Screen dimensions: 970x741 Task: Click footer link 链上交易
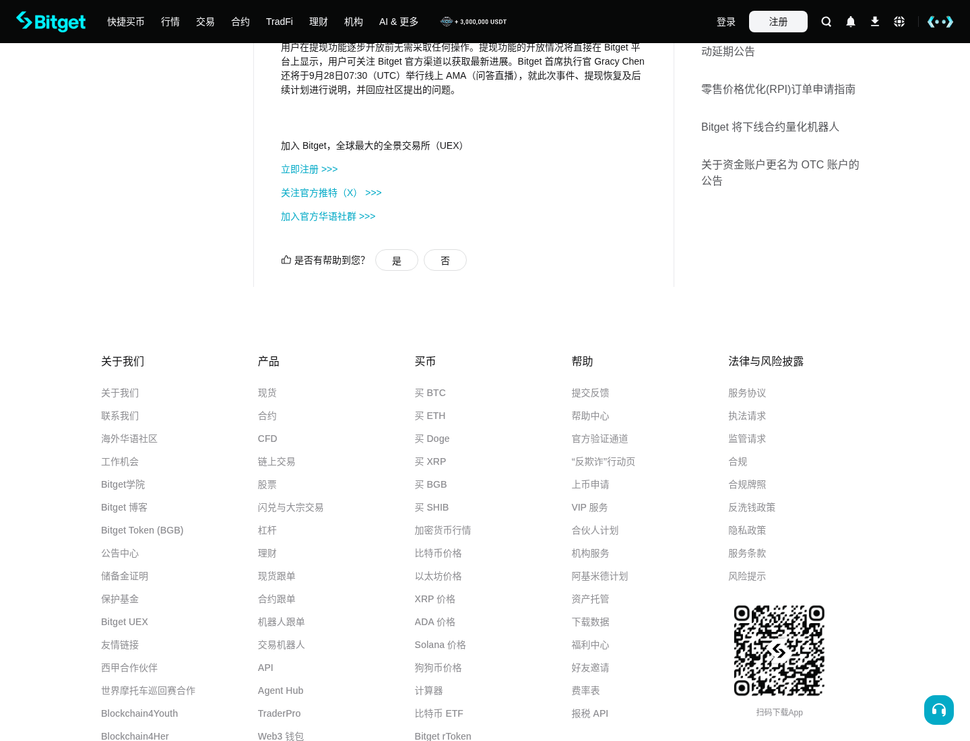277,461
